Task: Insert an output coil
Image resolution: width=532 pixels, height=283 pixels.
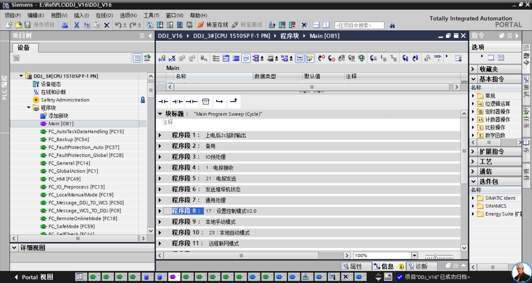Action: [x=192, y=102]
